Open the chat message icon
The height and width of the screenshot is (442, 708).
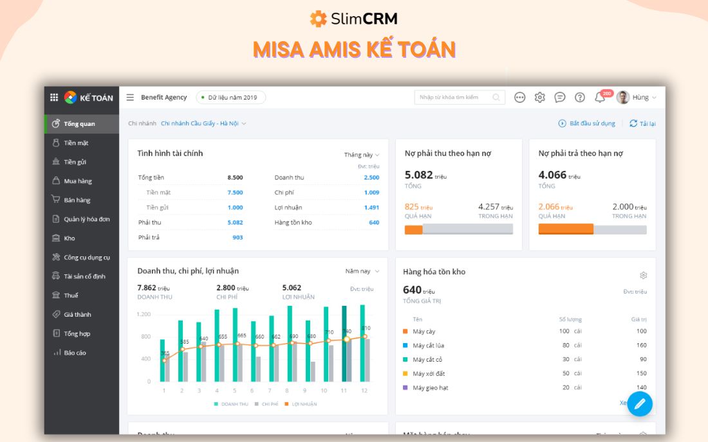(560, 97)
